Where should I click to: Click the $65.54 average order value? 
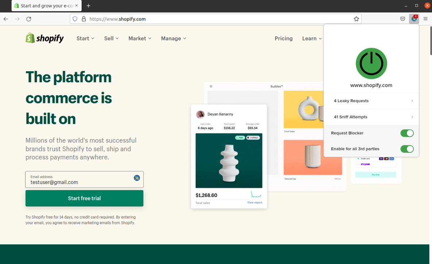click(252, 128)
